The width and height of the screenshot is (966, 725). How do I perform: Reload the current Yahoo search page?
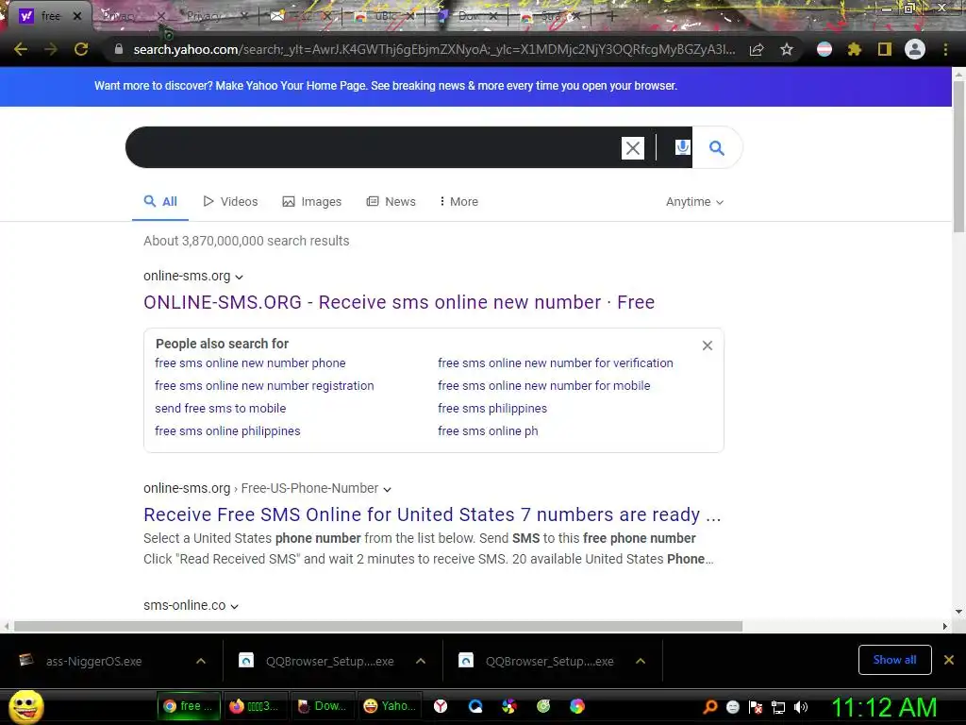[x=81, y=49]
